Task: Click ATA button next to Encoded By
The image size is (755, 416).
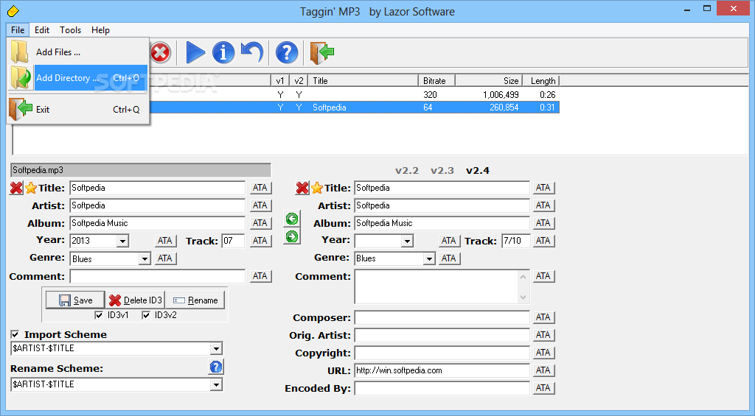Action: click(x=543, y=388)
